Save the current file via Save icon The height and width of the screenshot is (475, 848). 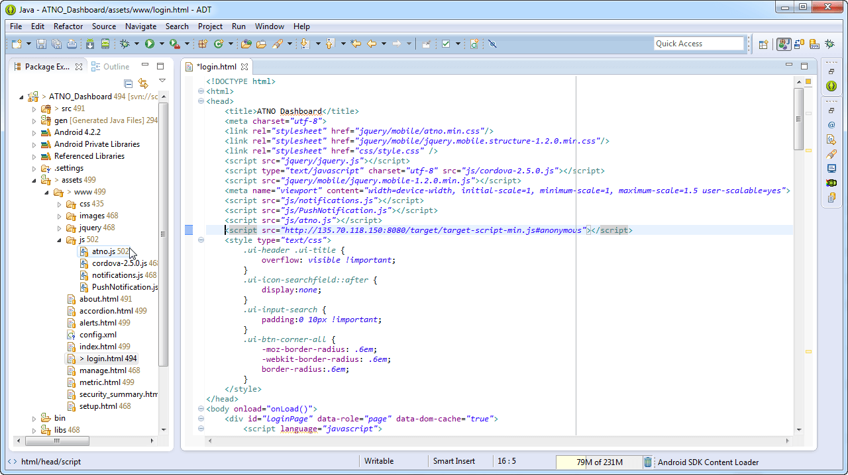(40, 44)
